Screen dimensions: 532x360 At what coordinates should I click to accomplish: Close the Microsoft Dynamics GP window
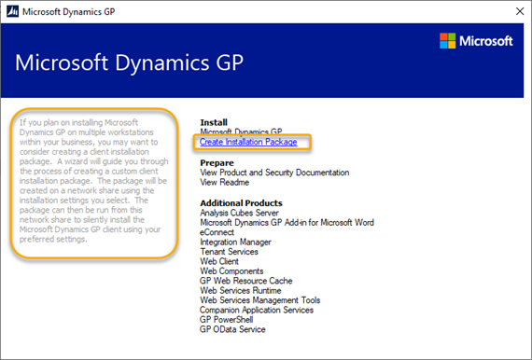coord(520,11)
